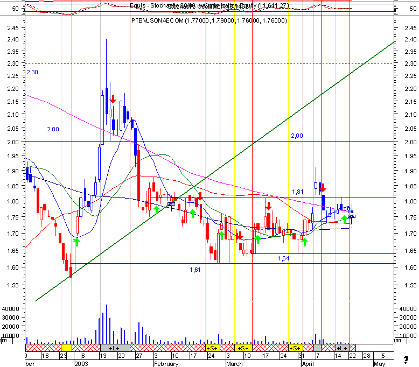This screenshot has height=367, width=419.
Task: Click the green buy arrow at 1.68 in early January
Action: (76, 242)
